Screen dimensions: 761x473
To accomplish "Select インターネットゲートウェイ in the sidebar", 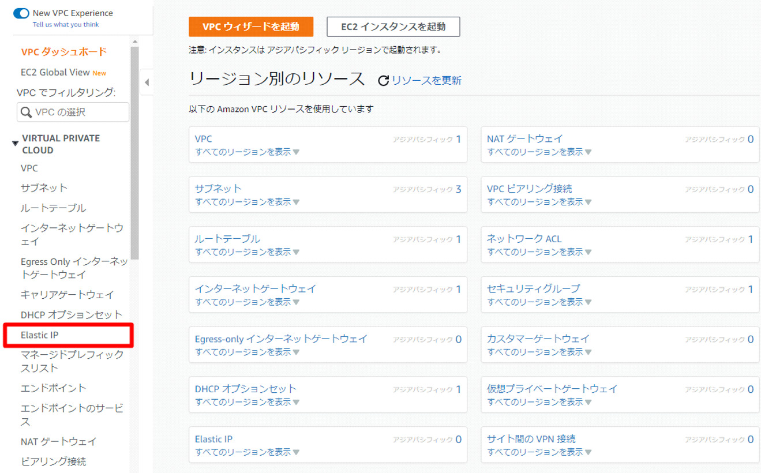I will coord(72,235).
